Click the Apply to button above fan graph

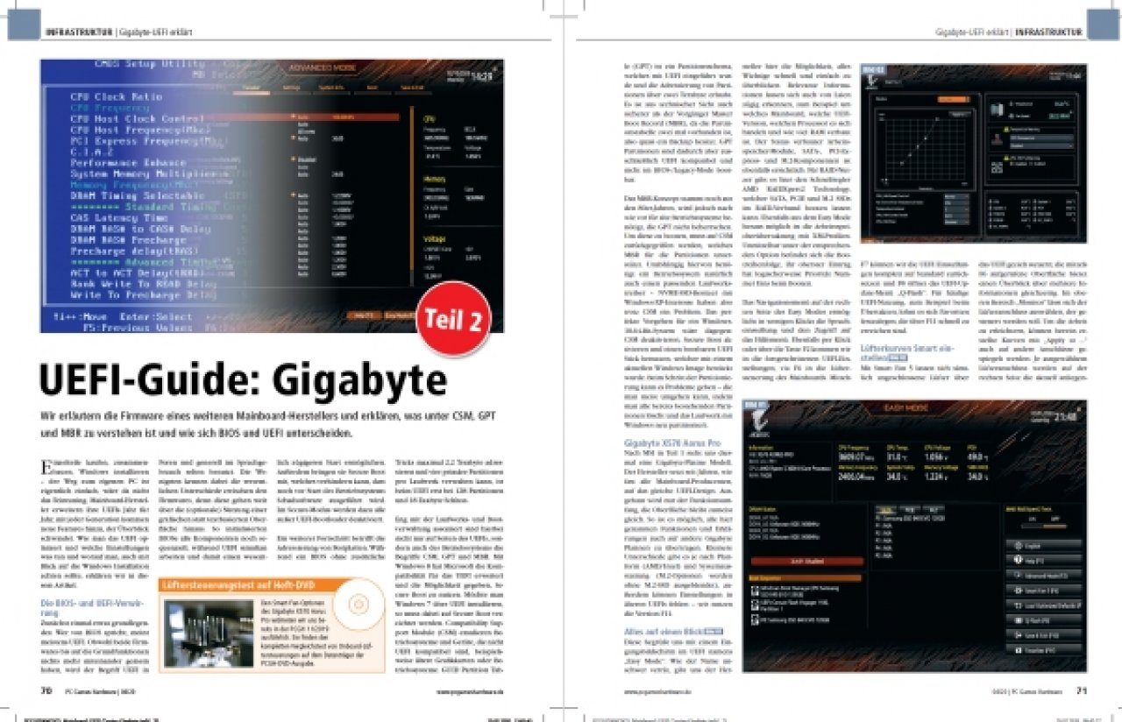(x=960, y=114)
